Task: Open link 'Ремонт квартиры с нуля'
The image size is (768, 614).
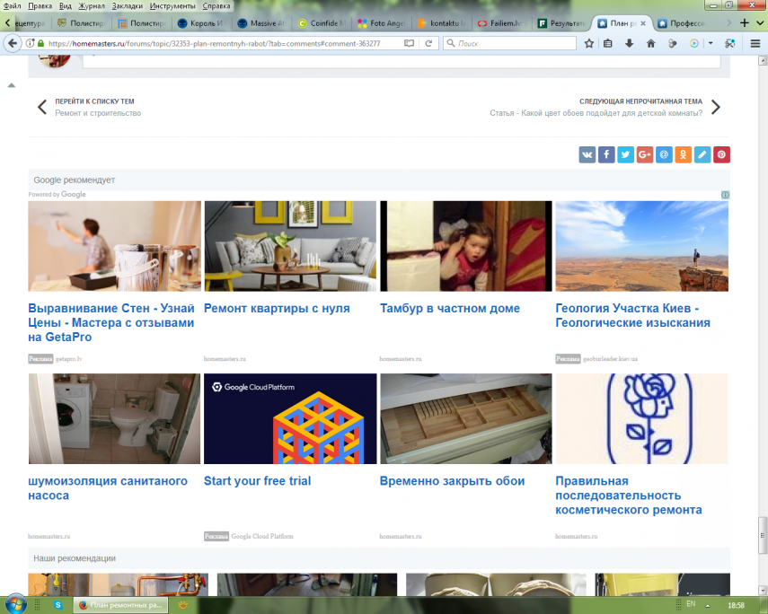Action: click(x=277, y=308)
